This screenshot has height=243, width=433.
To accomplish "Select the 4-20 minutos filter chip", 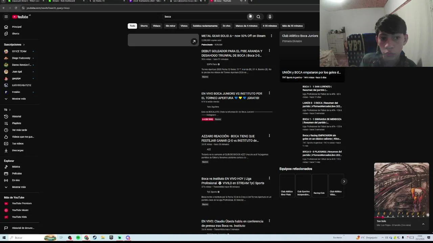I will [x=270, y=26].
